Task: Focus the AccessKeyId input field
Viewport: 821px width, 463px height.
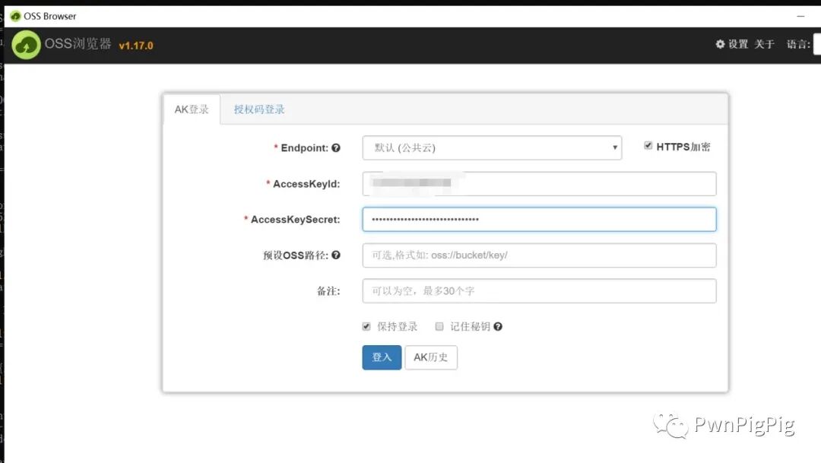Action: tap(539, 184)
